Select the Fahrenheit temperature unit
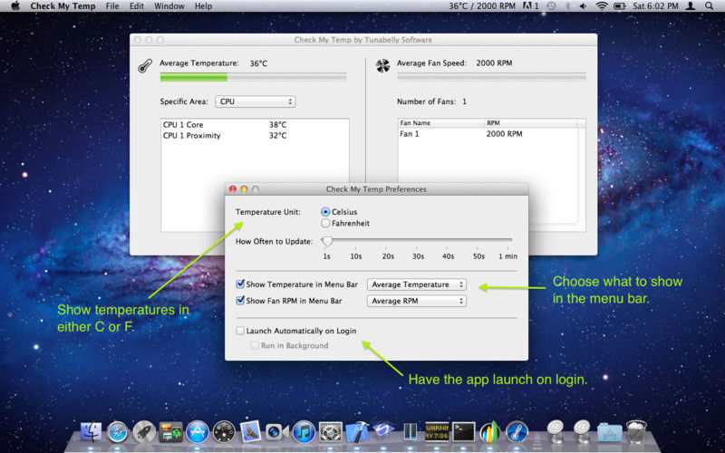 (325, 223)
